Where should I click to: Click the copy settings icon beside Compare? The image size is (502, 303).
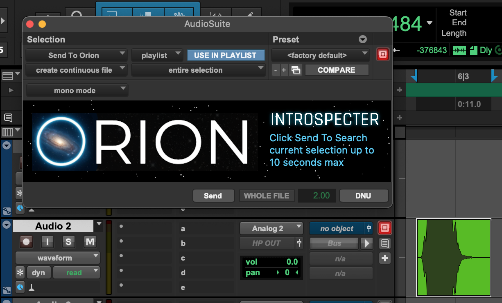(x=296, y=69)
